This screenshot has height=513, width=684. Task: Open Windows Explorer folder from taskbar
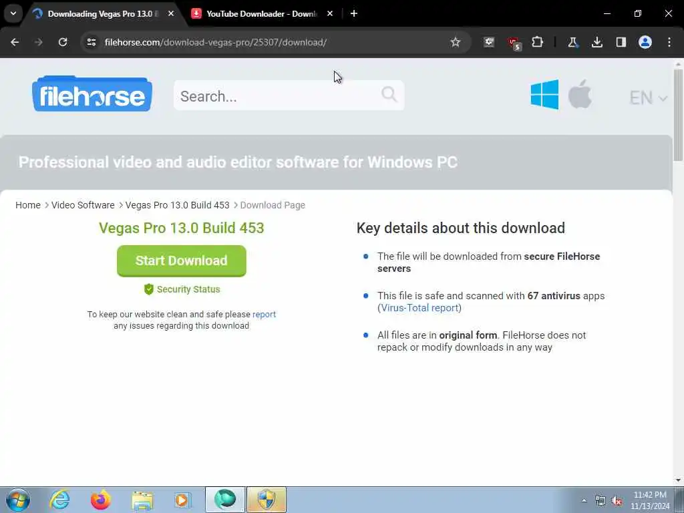142,500
